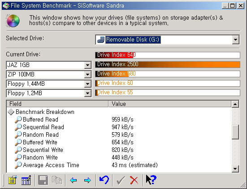The image size is (247, 189).
Task: Open the Floppy 1.44MB reference drive dropdown
Action: coord(87,84)
